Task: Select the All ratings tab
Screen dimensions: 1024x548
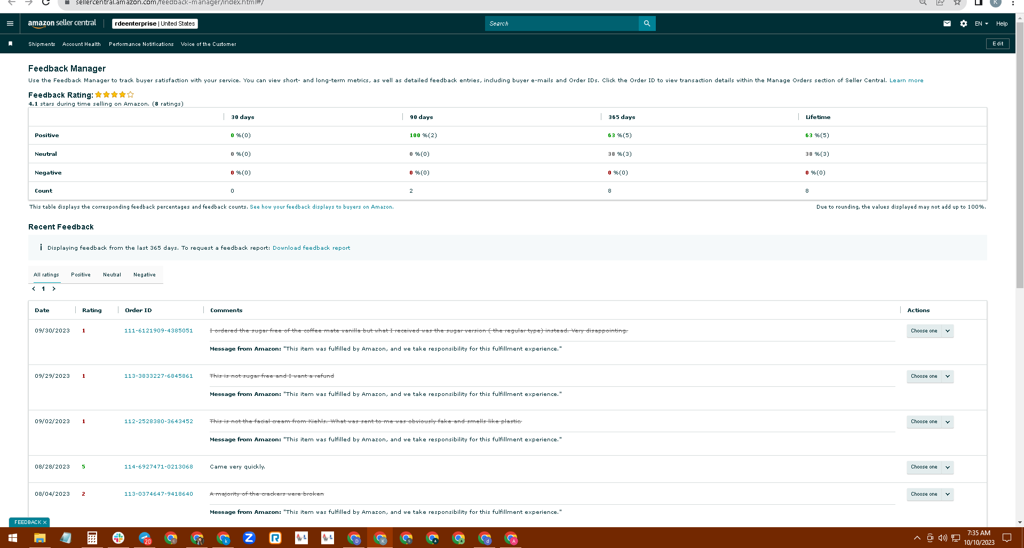Action: [x=46, y=275]
